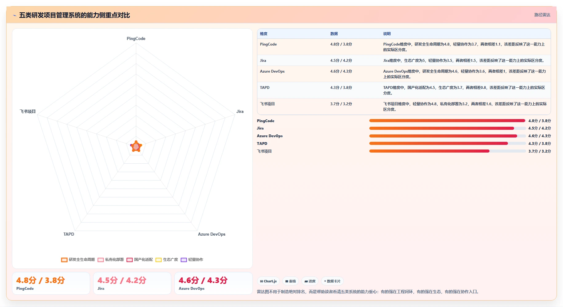The height and width of the screenshot is (307, 563).
Task: Click the 维度 column header
Action: pos(264,34)
